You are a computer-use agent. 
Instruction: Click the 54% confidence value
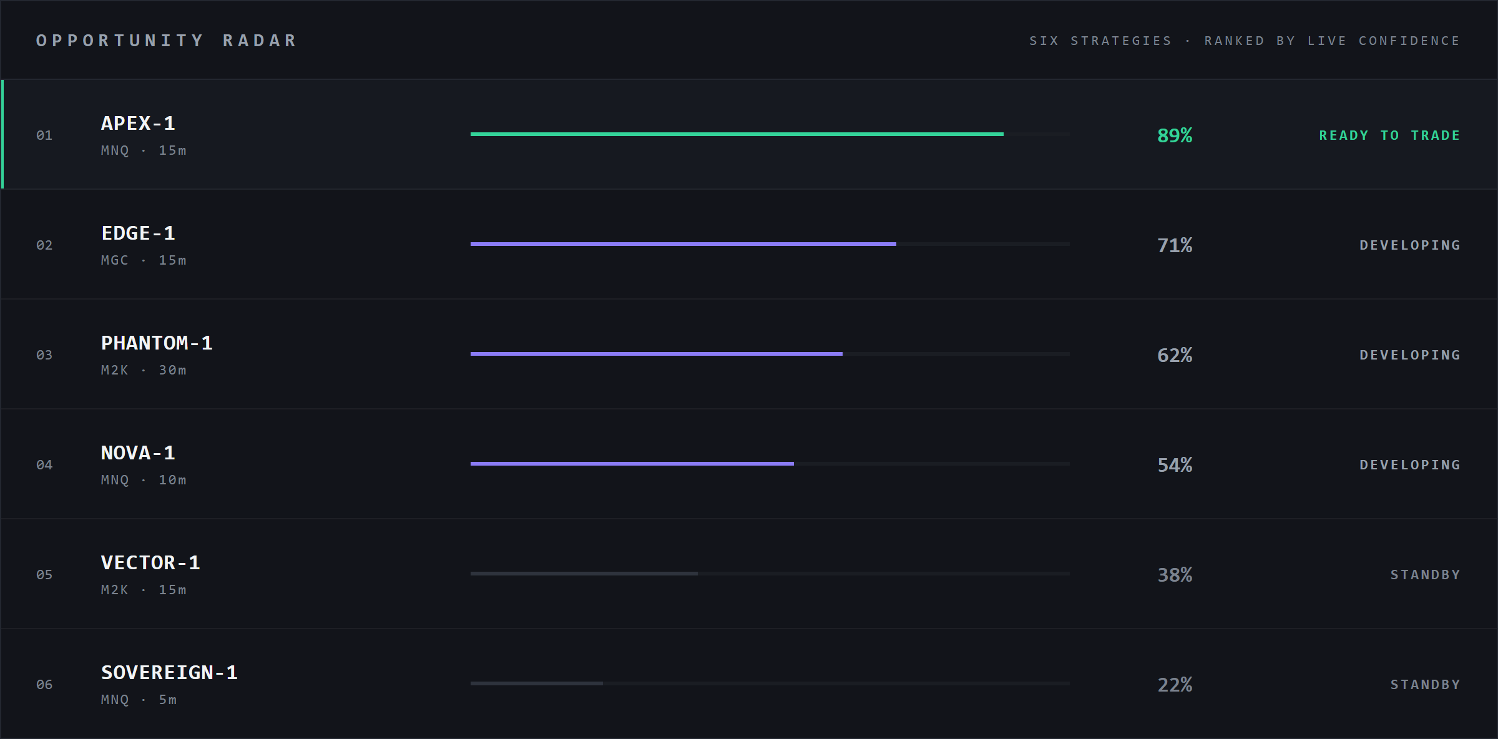pyautogui.click(x=1175, y=465)
